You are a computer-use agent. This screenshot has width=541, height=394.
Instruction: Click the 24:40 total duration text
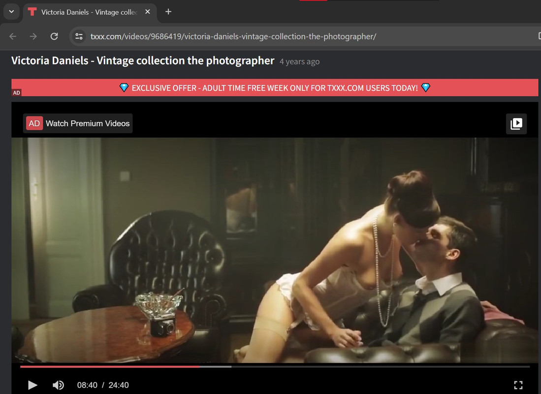pos(119,385)
